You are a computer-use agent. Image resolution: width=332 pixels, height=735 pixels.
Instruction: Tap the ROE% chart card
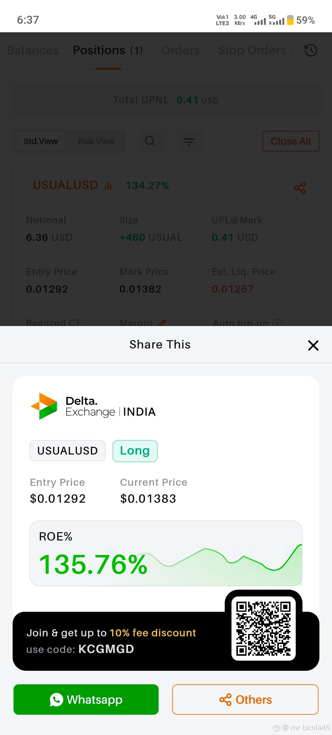coord(166,553)
